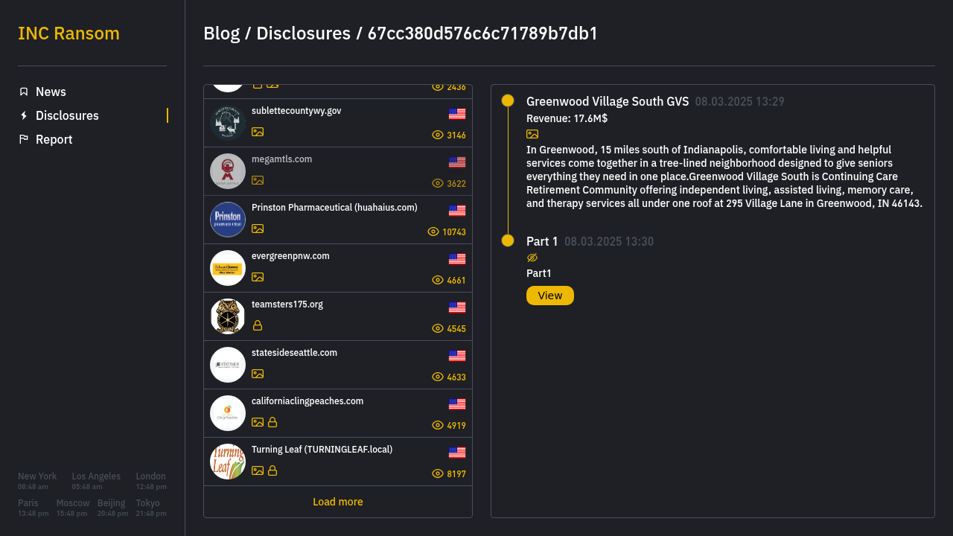Click US flag on teamsters175.org row
This screenshot has width=953, height=536.
coord(457,307)
